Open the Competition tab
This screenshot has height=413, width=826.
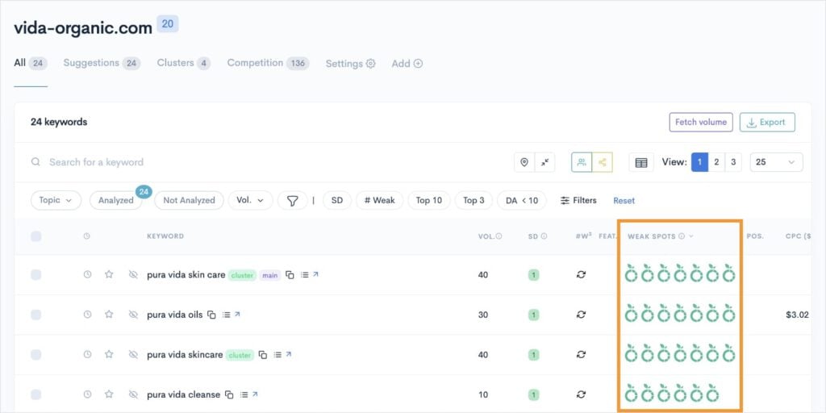[268, 63]
